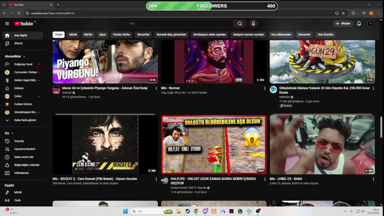Click Furkan Burak channel avatar
The width and height of the screenshot is (384, 216).
[x=165, y=180]
